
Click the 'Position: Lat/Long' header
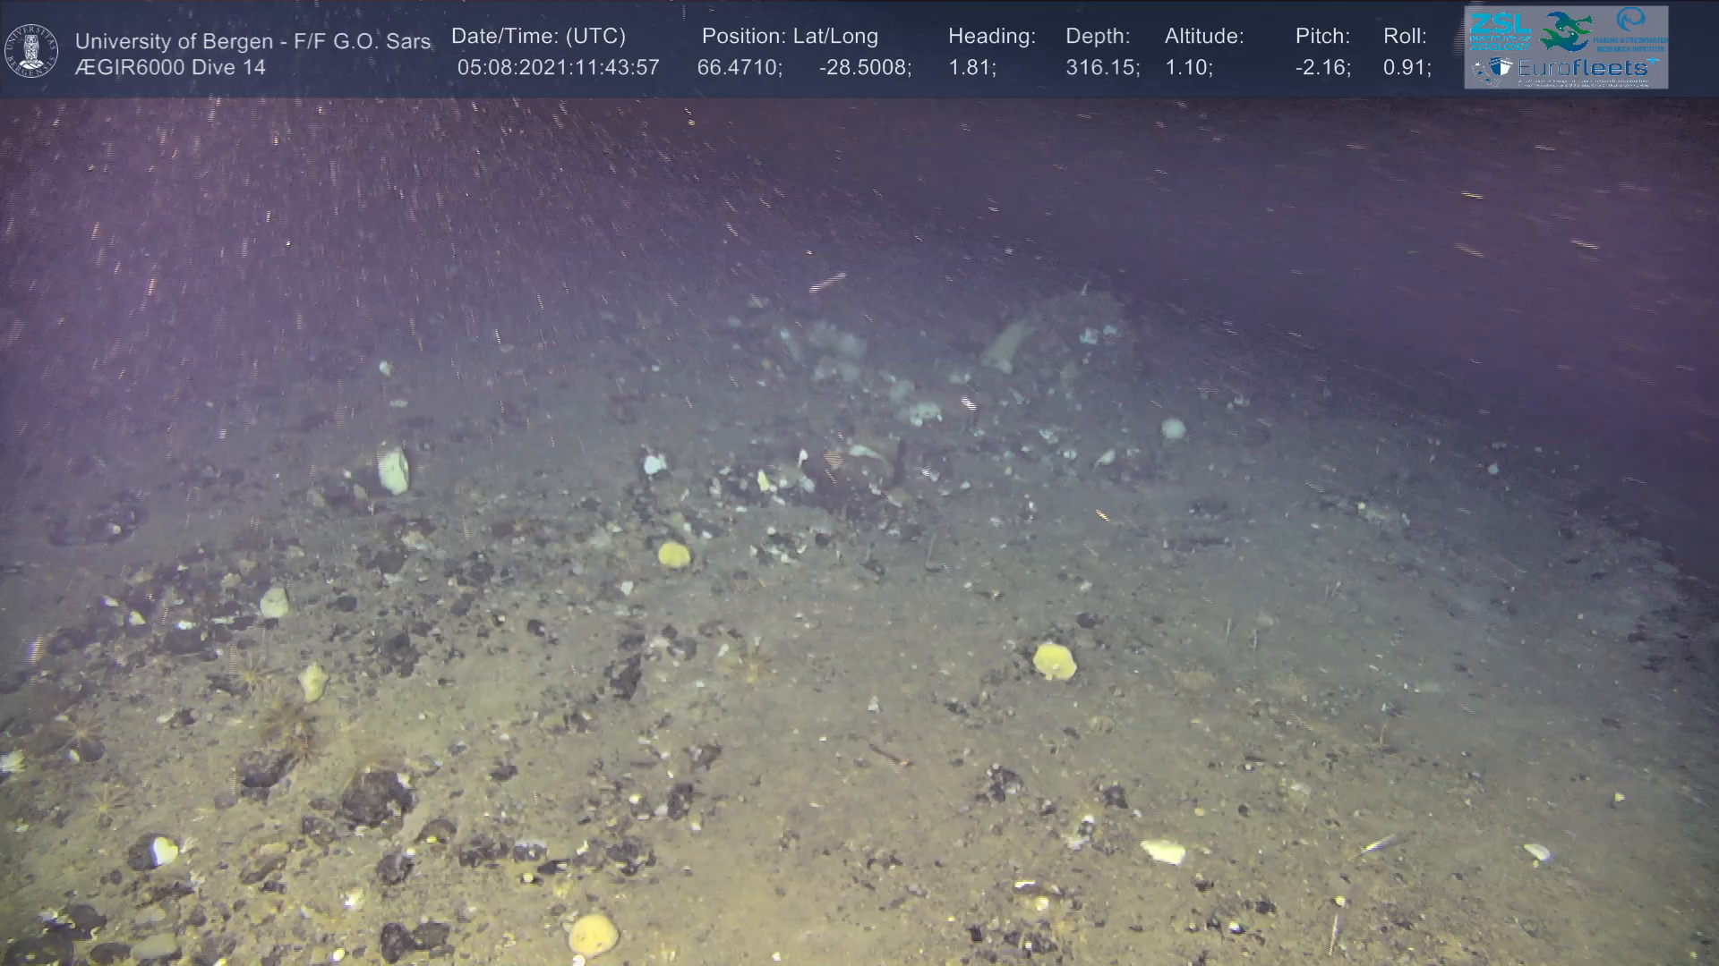pyautogui.click(x=790, y=37)
